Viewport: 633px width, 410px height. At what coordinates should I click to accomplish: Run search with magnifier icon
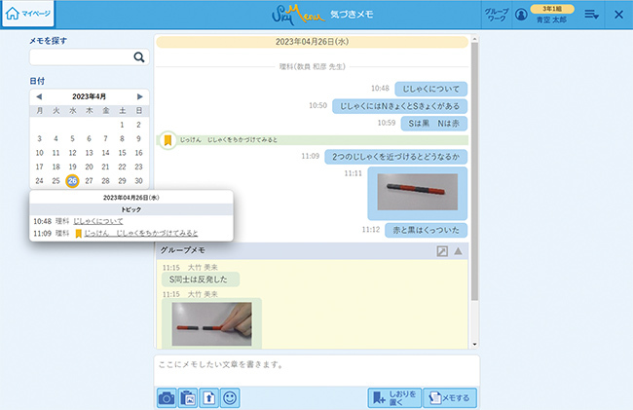139,56
